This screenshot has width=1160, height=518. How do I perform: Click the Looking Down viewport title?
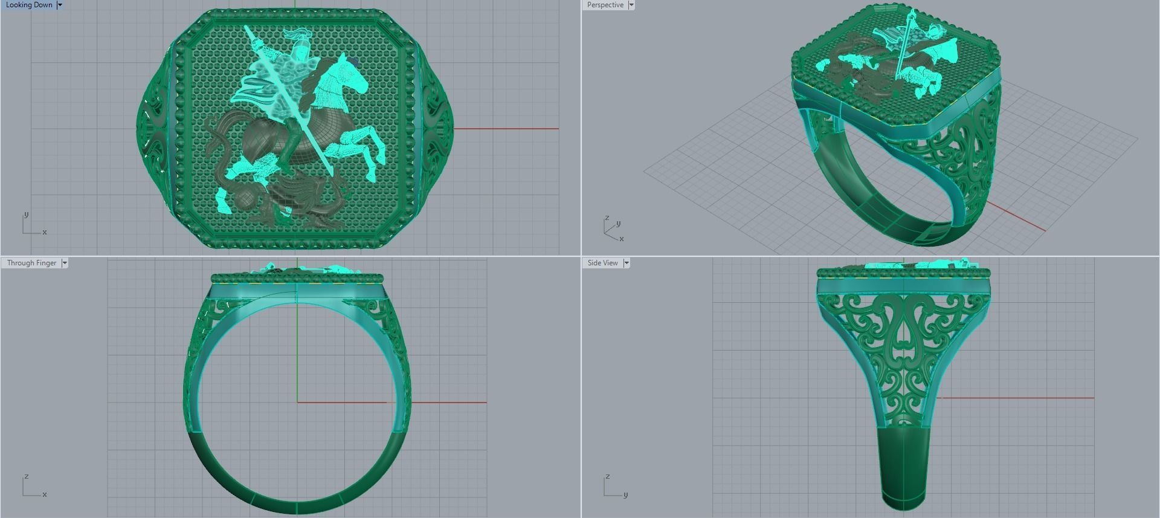pyautogui.click(x=29, y=5)
